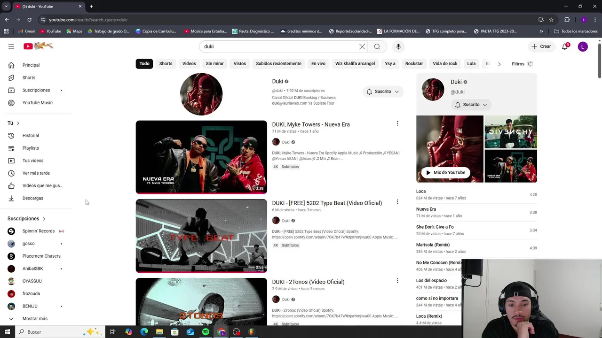Open the YouTube hamburger guide menu
The width and height of the screenshot is (602, 338).
11,46
